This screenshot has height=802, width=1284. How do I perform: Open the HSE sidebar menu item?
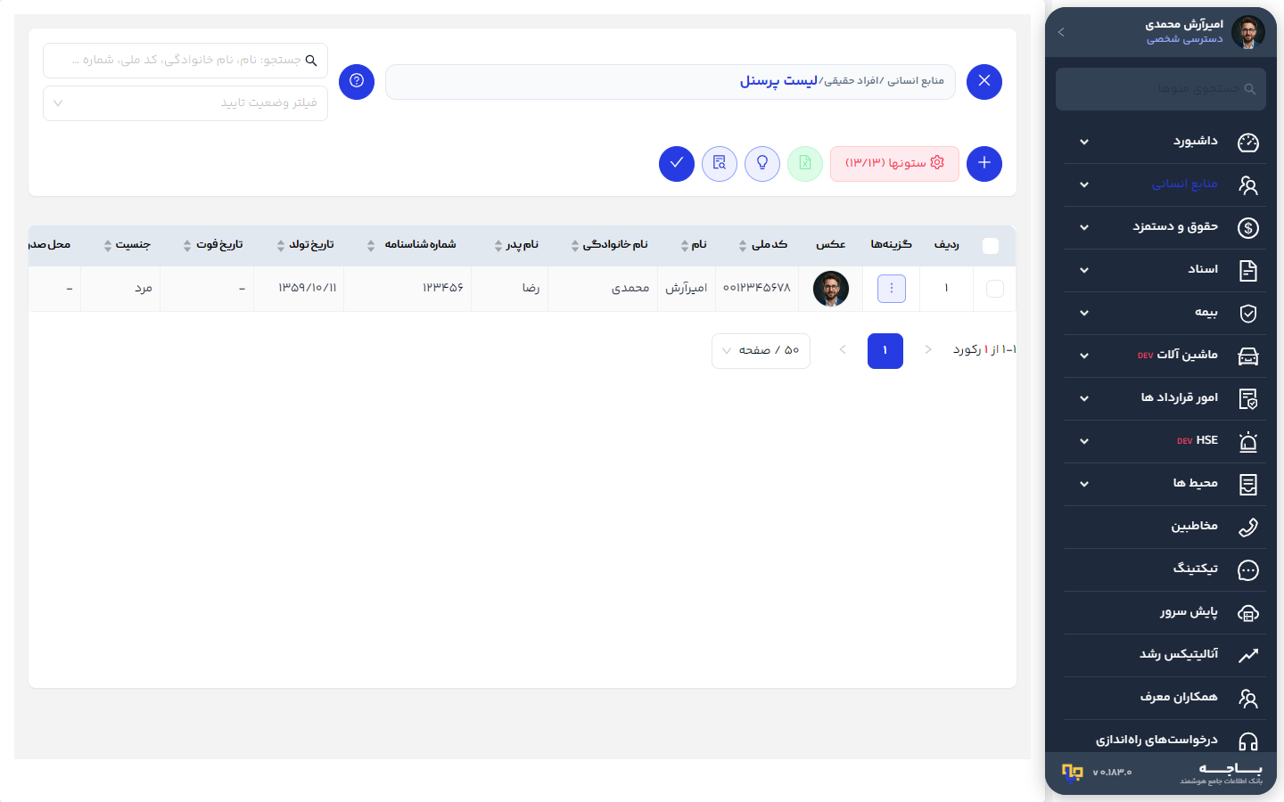click(x=1165, y=441)
